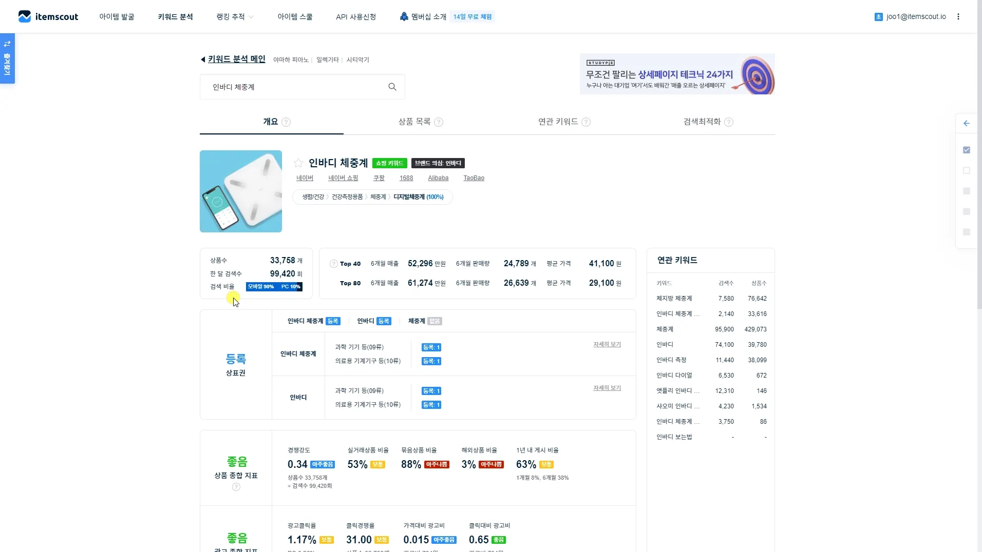Click the help icon under 상품 종합 지표
This screenshot has height=552, width=982.
pyautogui.click(x=236, y=487)
